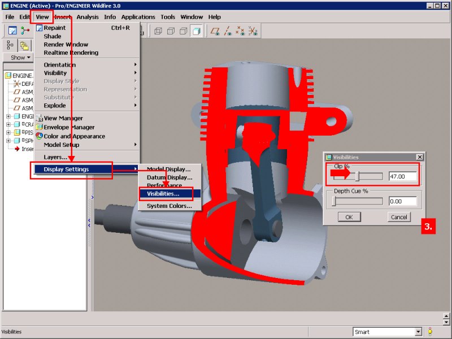Open the layer tree tab icon
The width and height of the screenshot is (452, 339).
pyautogui.click(x=24, y=46)
